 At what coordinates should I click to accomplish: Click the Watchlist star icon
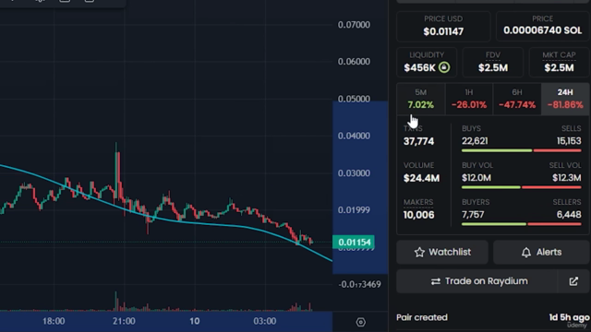click(419, 252)
